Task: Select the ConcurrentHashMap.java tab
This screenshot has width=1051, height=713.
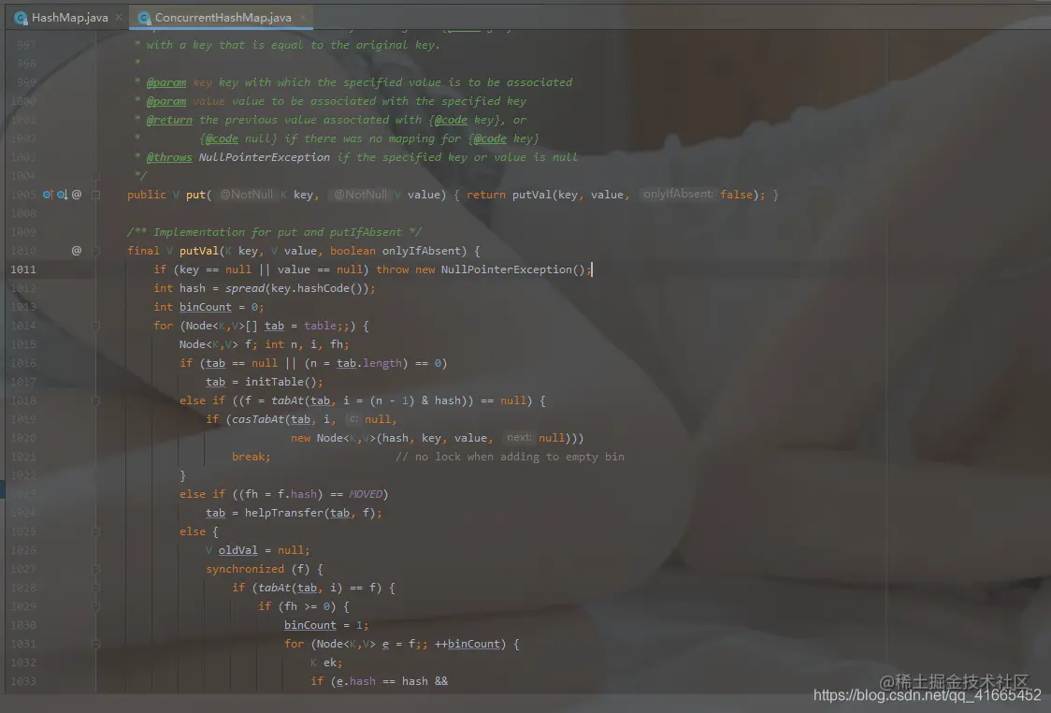Action: tap(222, 18)
